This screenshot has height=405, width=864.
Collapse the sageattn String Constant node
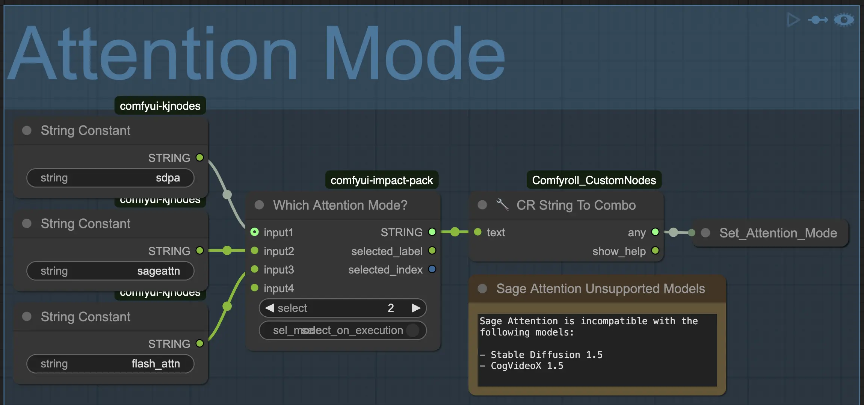[27, 224]
